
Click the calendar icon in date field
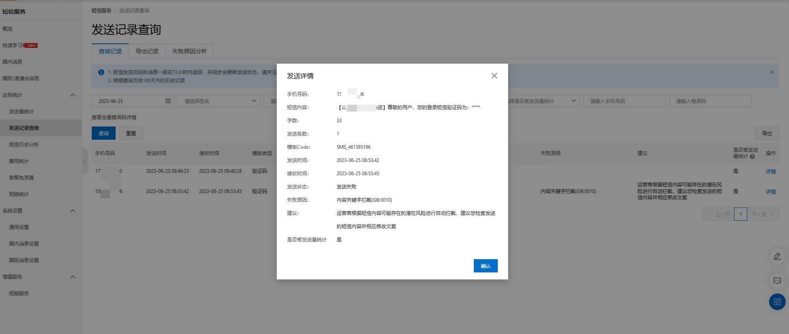click(x=168, y=101)
